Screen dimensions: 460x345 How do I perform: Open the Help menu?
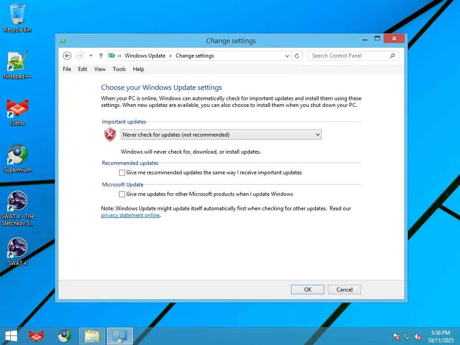coord(138,69)
